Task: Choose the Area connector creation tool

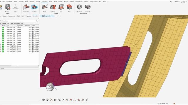Action: (x=69, y=7)
